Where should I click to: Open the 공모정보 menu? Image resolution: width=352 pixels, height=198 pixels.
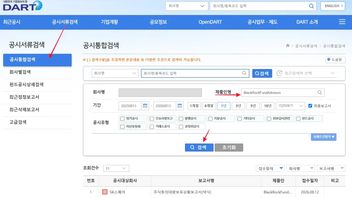point(158,22)
